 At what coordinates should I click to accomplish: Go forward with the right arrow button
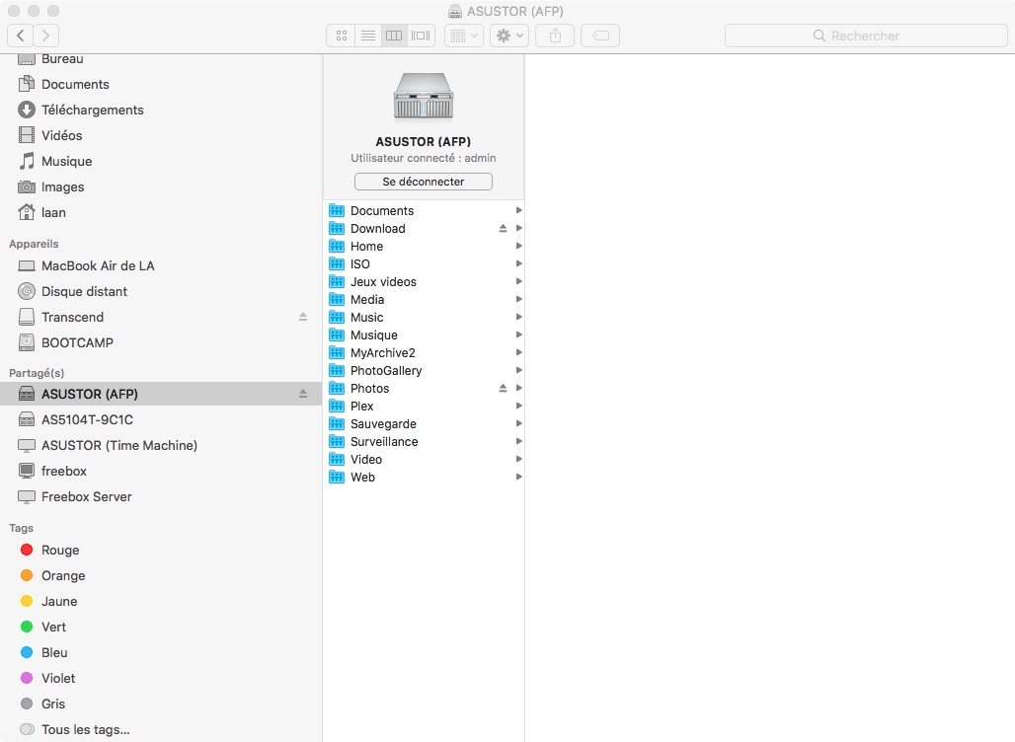pos(46,36)
